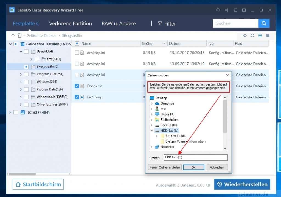Image resolution: width=281 pixels, height=197 pixels.
Task: Collapse the HDD-Ext (E:) tree node
Action: tap(152, 130)
